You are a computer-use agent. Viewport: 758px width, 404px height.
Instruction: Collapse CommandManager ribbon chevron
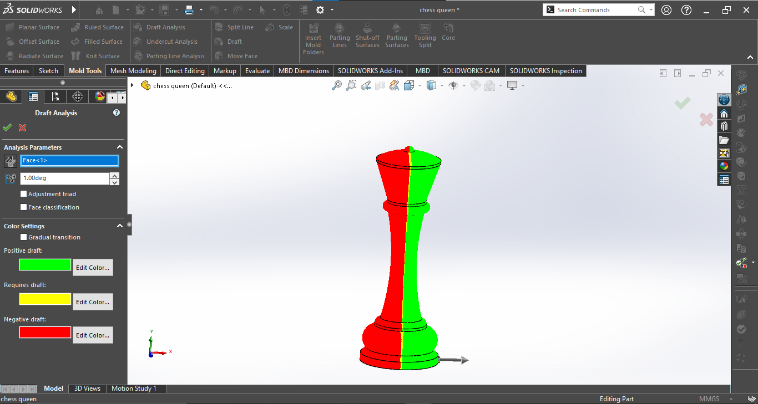[750, 57]
